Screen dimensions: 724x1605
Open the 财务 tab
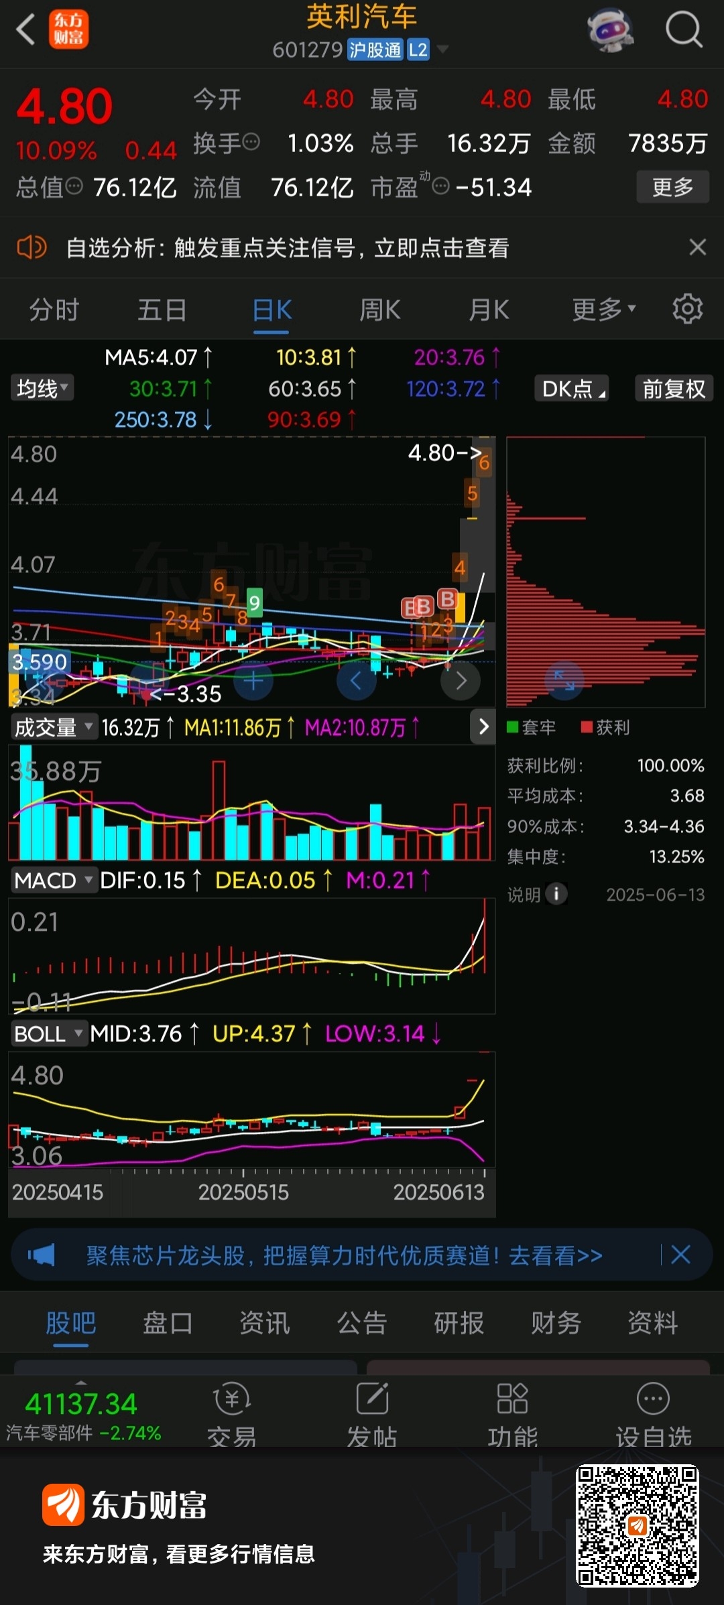point(556,1323)
